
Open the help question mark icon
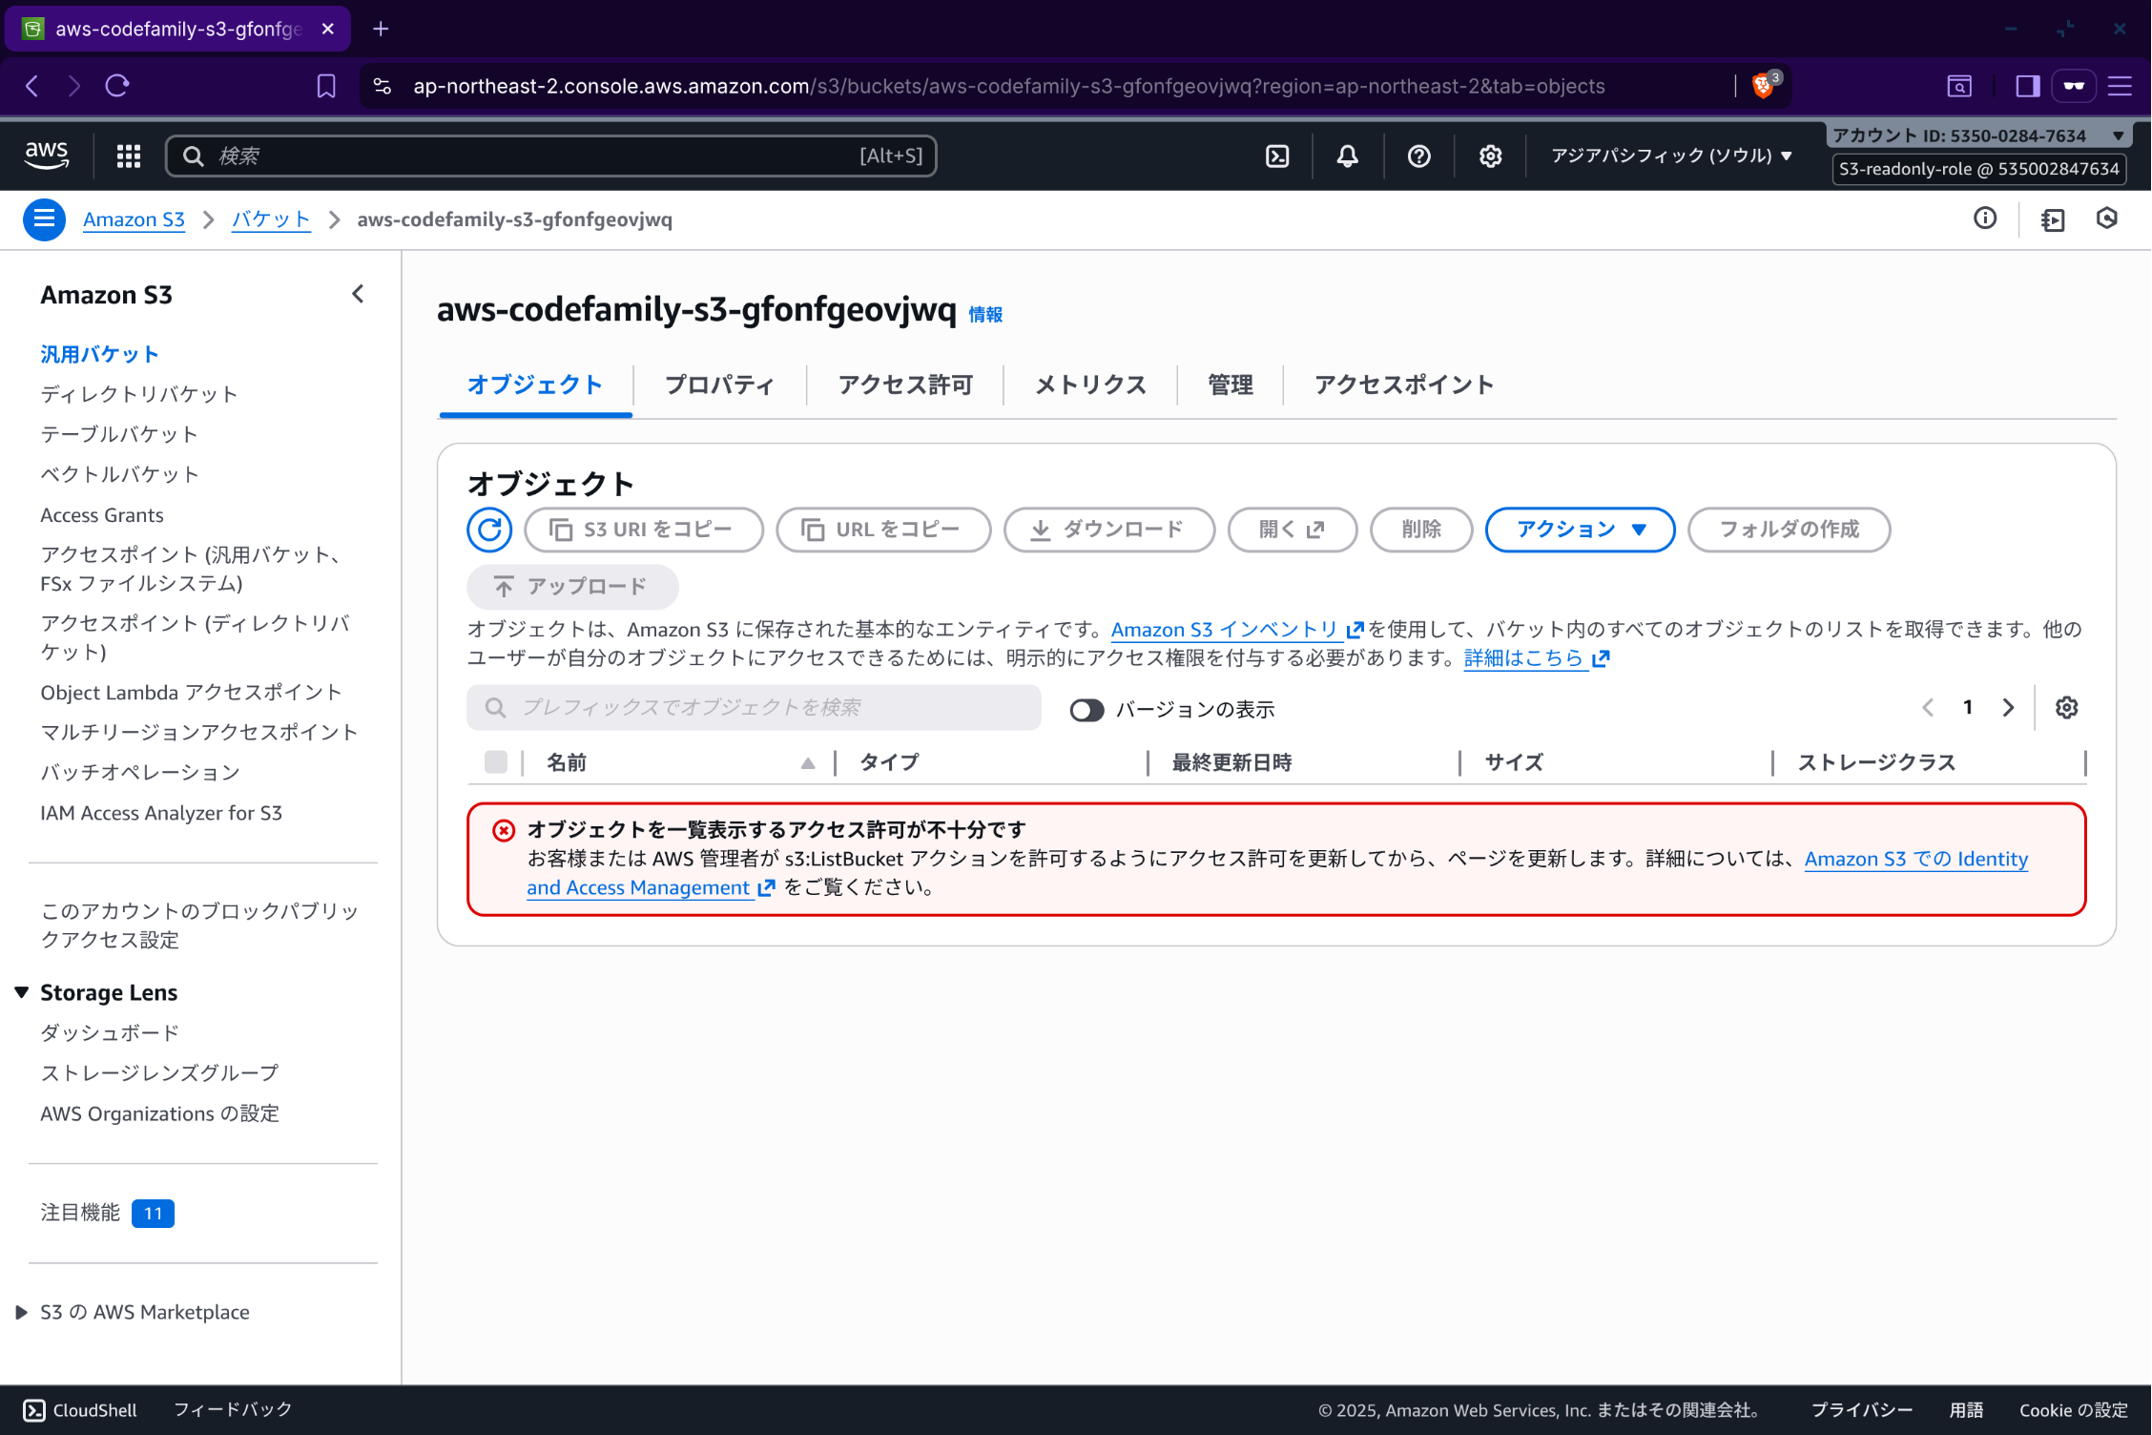click(x=1418, y=156)
